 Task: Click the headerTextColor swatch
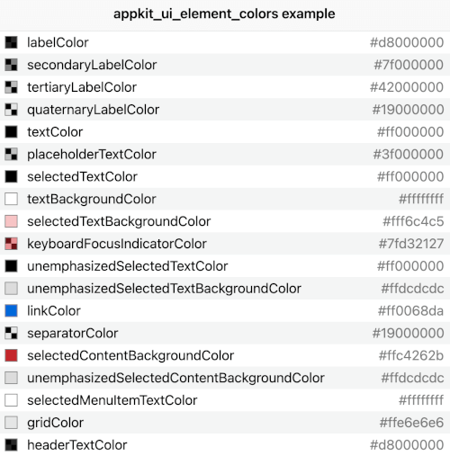[x=11, y=445]
